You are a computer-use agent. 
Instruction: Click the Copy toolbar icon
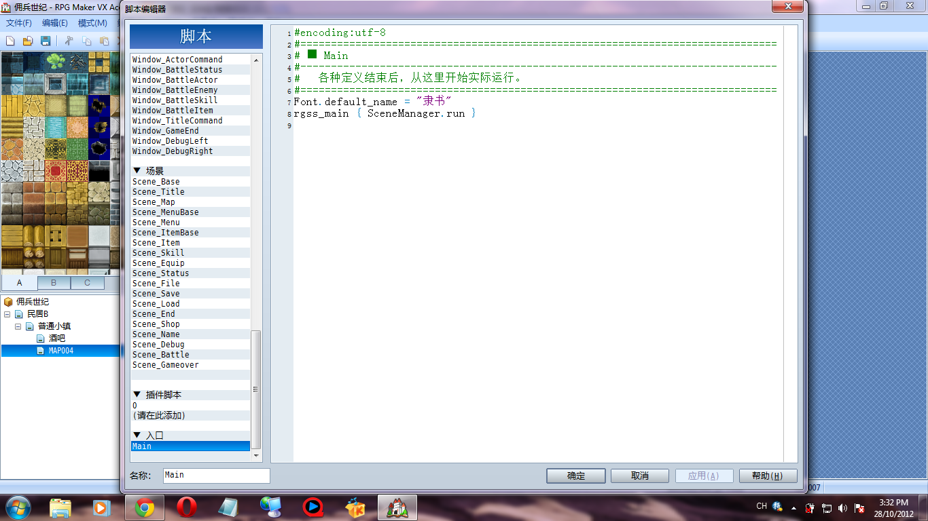pos(87,41)
